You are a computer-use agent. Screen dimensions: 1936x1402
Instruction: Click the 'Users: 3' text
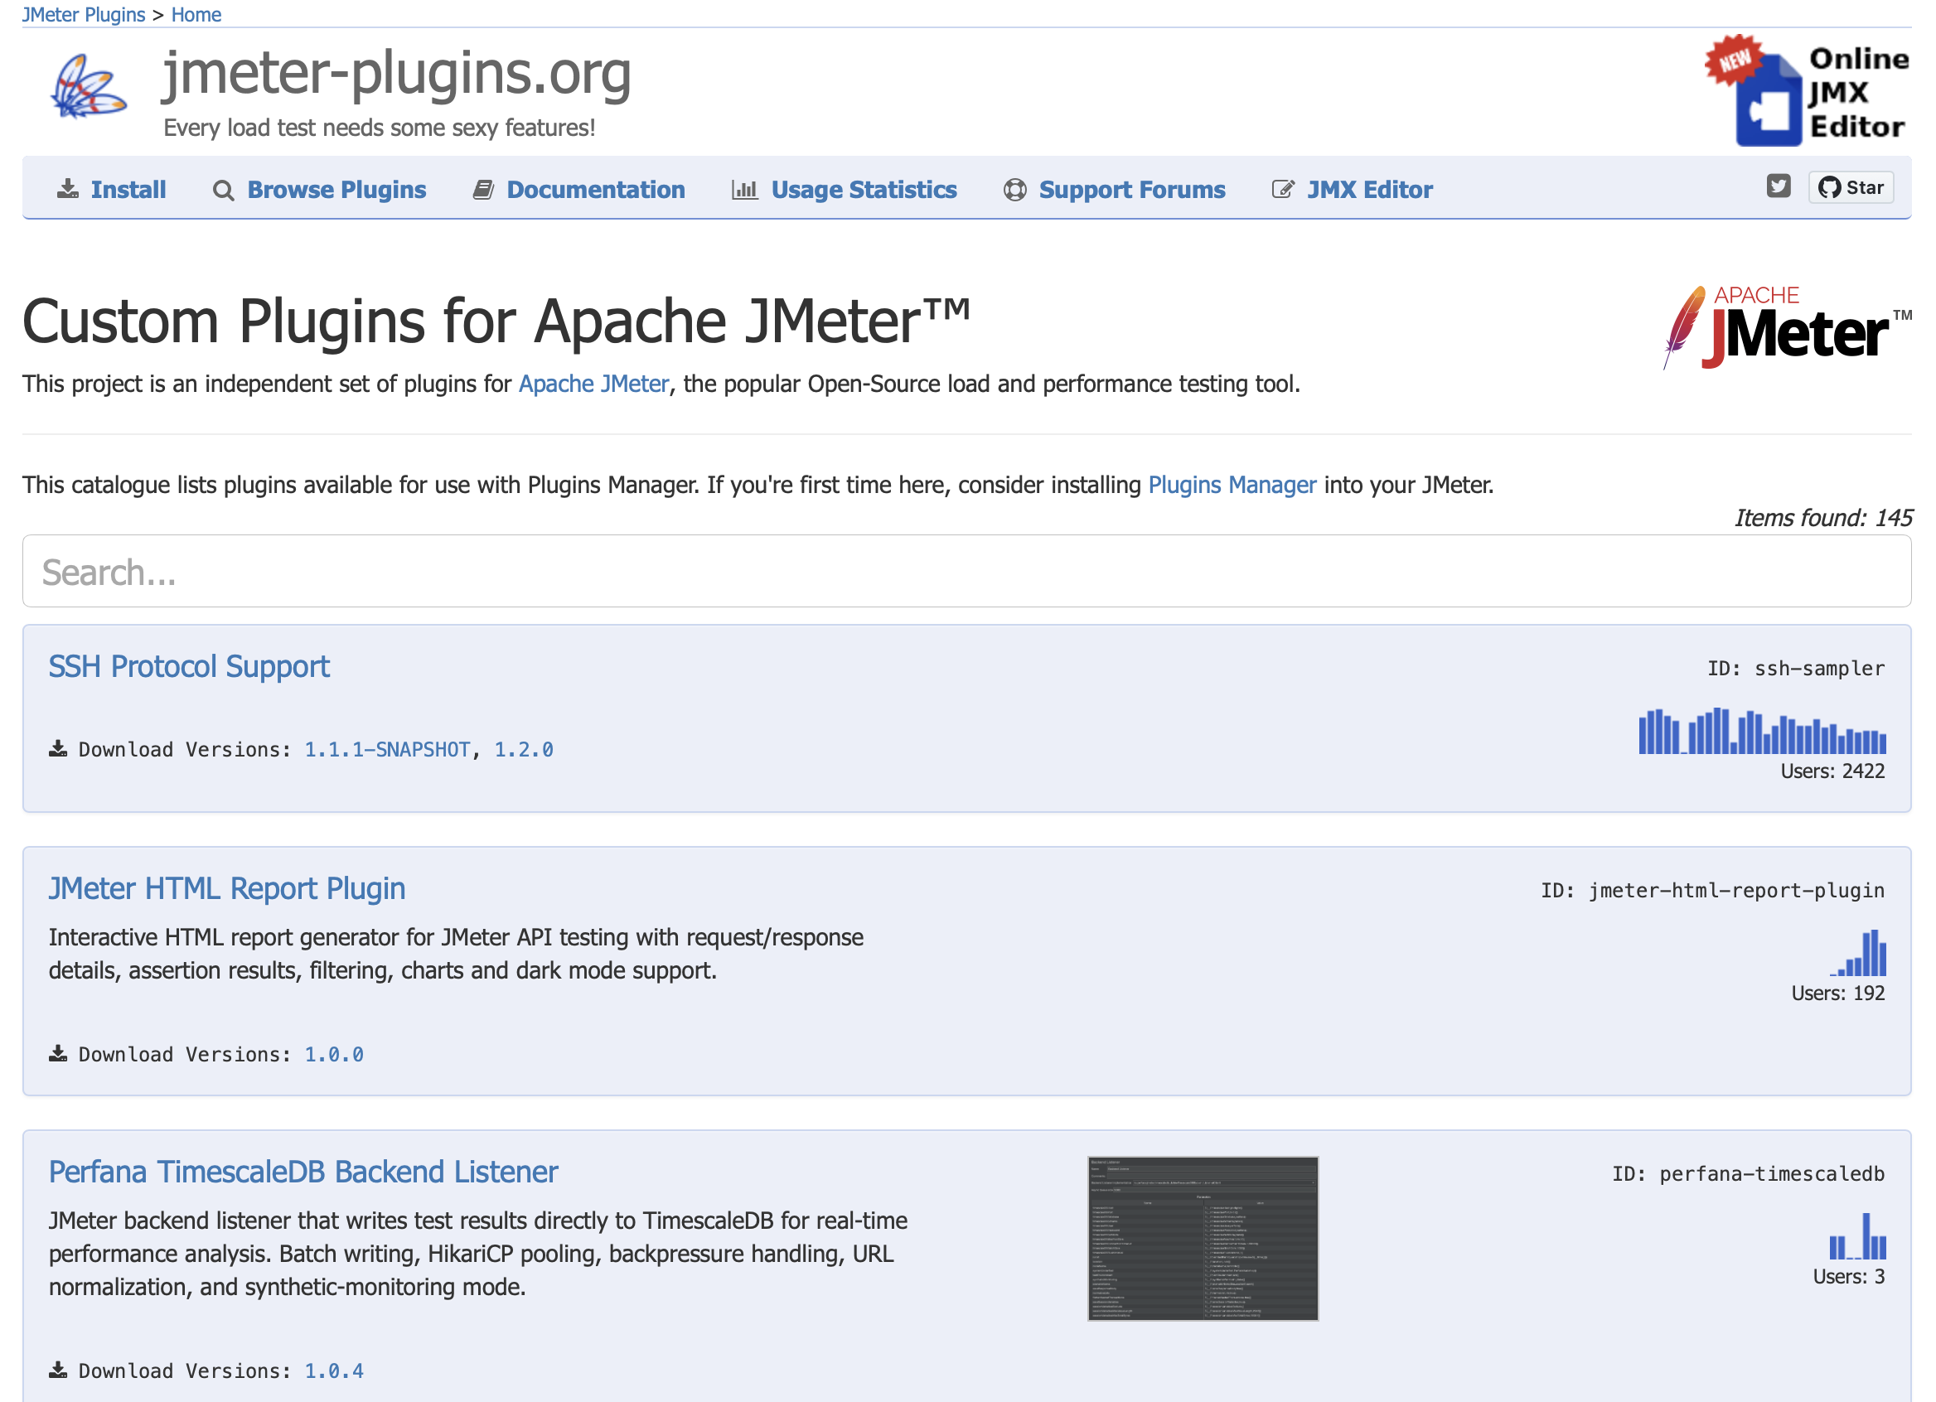(x=1849, y=1276)
